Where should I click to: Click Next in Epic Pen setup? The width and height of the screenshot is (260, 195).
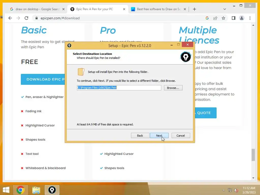click(x=159, y=136)
